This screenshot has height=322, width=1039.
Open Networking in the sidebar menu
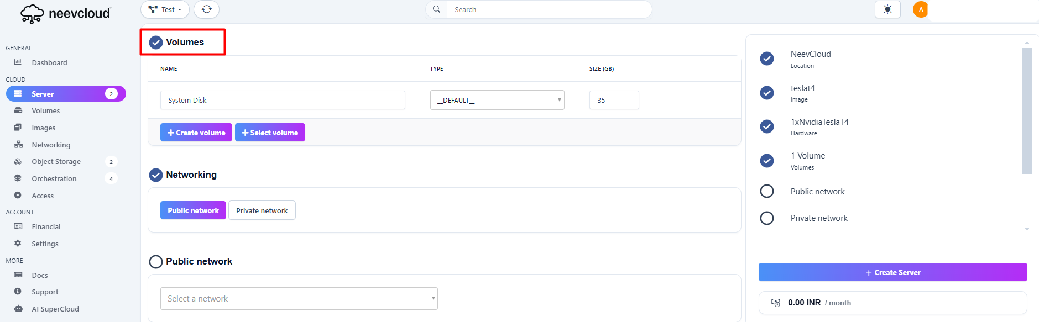[x=51, y=145]
